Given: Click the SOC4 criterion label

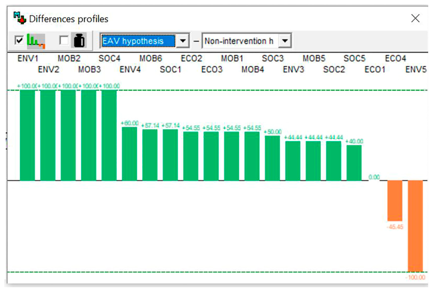Looking at the screenshot, I should click(x=110, y=58).
